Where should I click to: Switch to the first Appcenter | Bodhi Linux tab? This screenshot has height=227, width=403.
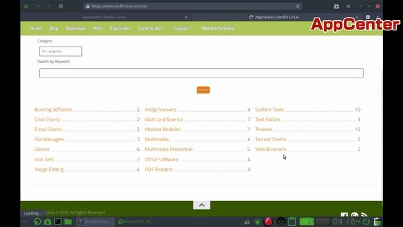(x=104, y=17)
